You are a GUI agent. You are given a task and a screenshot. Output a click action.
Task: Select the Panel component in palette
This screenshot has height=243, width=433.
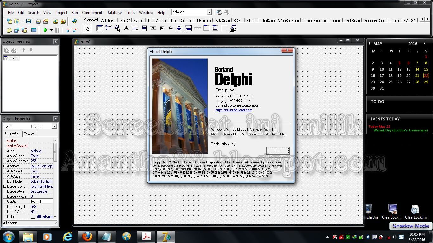[224, 28]
